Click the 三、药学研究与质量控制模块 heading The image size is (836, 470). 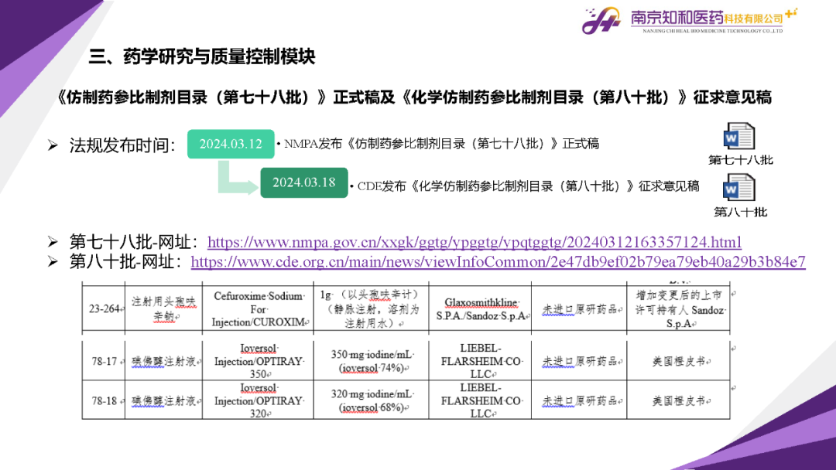coord(202,56)
